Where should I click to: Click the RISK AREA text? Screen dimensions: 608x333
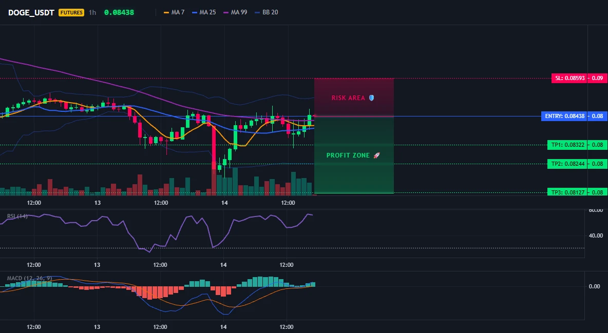(348, 98)
